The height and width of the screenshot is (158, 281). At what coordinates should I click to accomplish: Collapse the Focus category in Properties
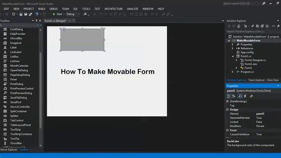coord(227,130)
